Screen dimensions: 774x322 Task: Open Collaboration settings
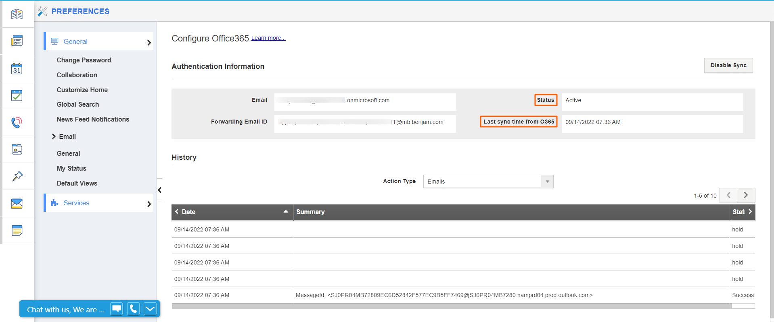click(x=77, y=75)
